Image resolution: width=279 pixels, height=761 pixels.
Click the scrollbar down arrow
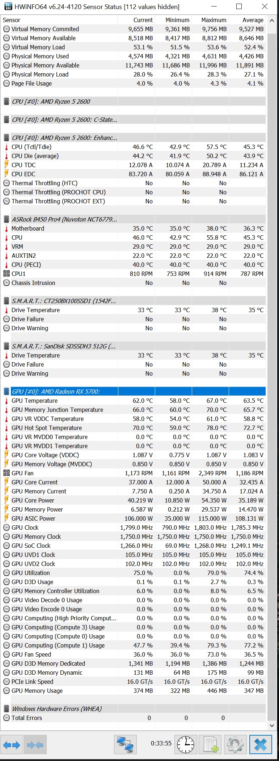point(272,726)
